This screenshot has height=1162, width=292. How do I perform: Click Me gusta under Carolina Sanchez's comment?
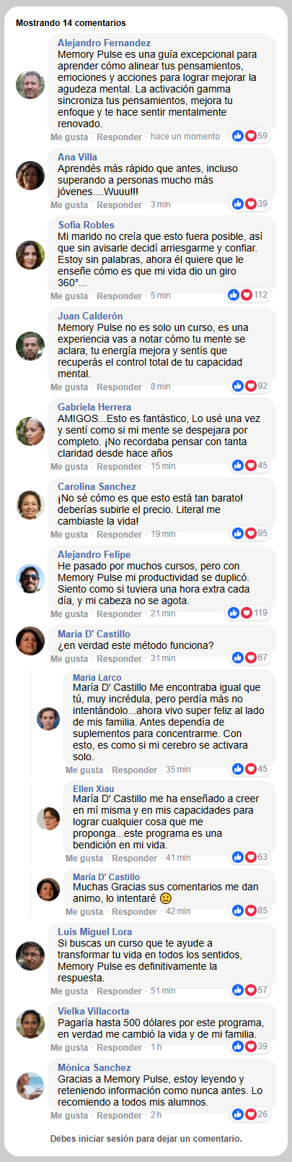click(69, 535)
